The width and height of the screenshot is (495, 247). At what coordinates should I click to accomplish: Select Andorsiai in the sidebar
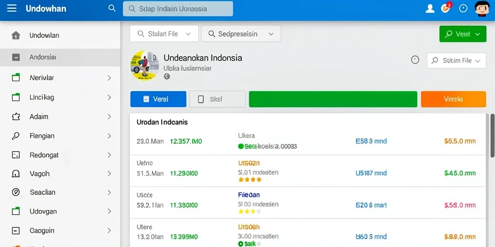(60, 57)
